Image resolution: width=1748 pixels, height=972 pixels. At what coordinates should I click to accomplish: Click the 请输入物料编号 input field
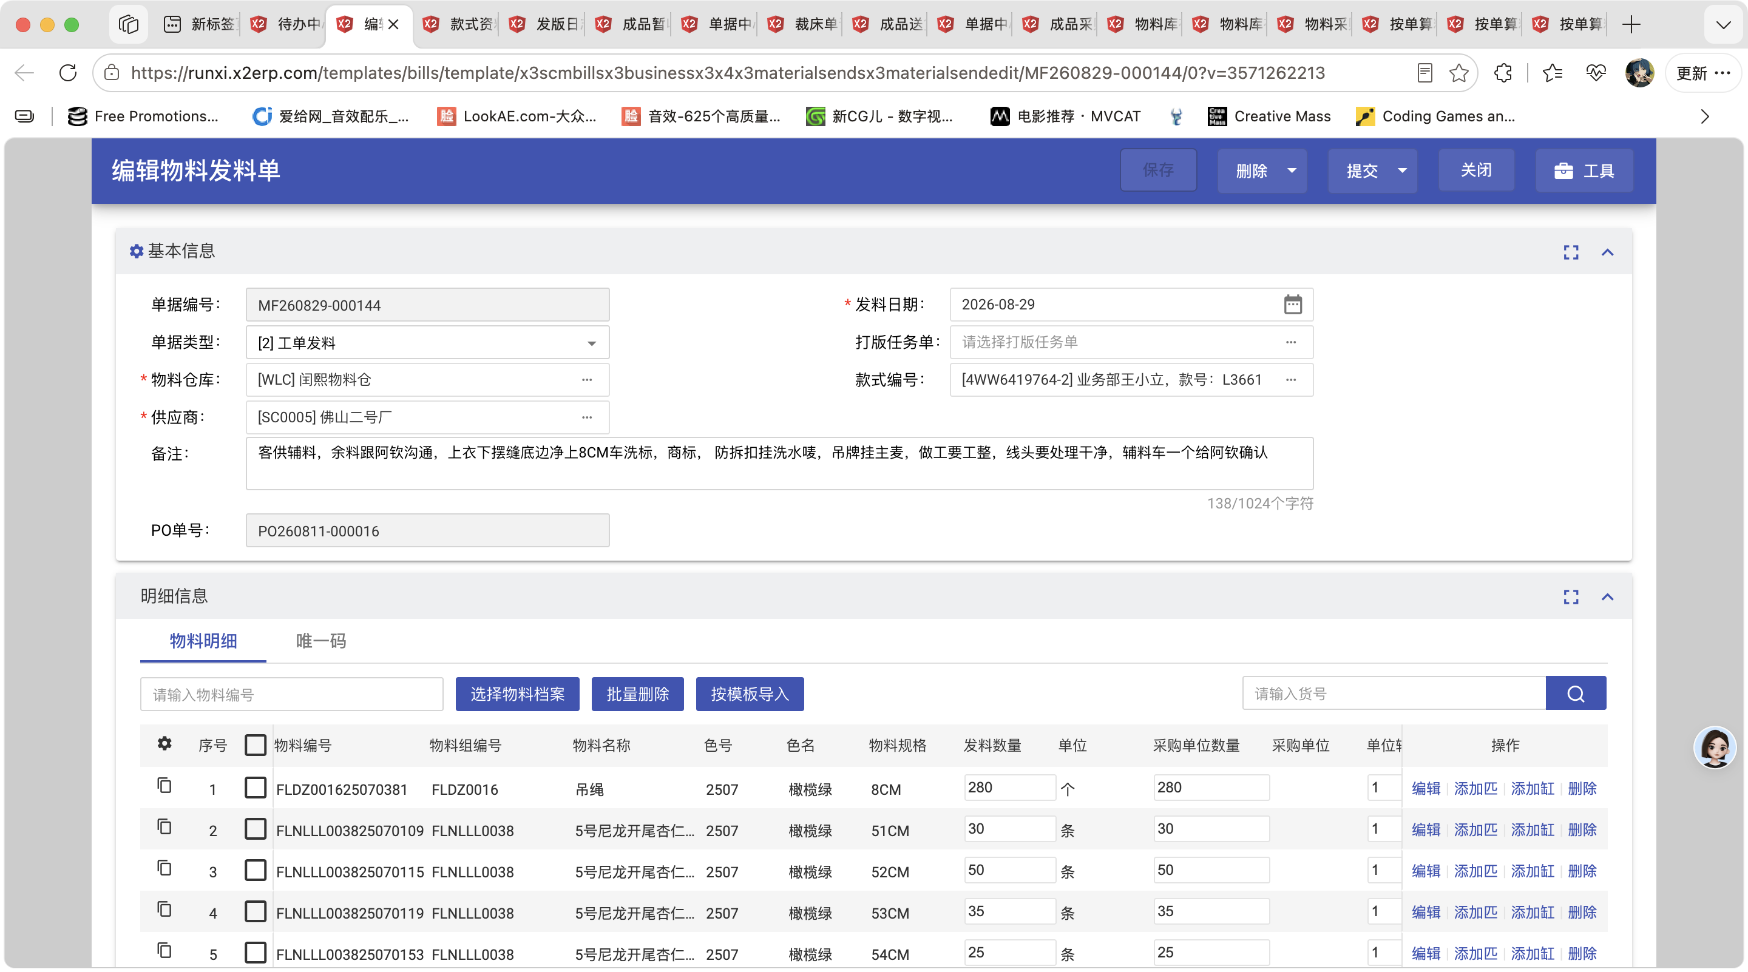click(292, 694)
